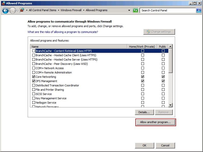Uncheck DFS Management Home/Work checkbox

pyautogui.click(x=143, y=81)
